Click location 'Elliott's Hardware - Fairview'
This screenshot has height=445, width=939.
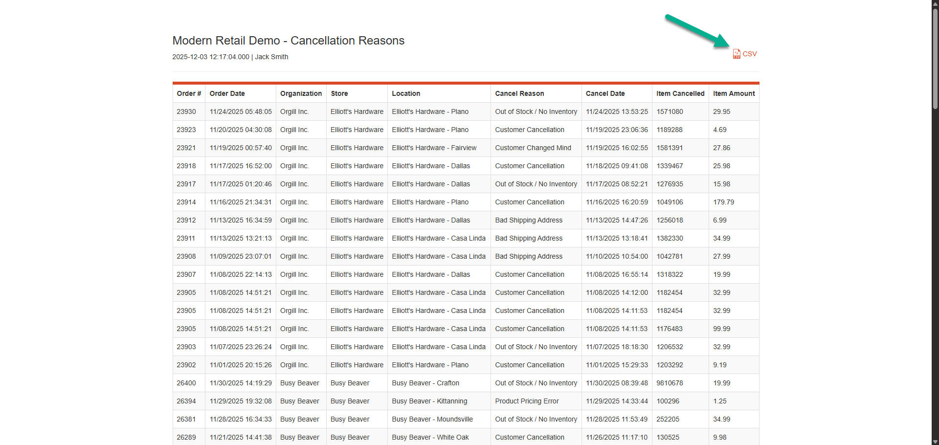(x=434, y=148)
